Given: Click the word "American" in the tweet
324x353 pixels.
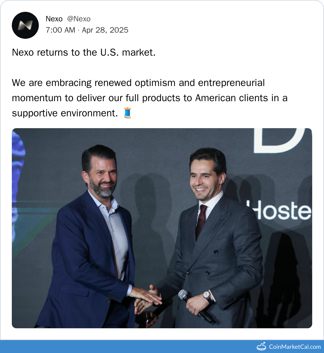Looking at the screenshot, I should coord(215,98).
